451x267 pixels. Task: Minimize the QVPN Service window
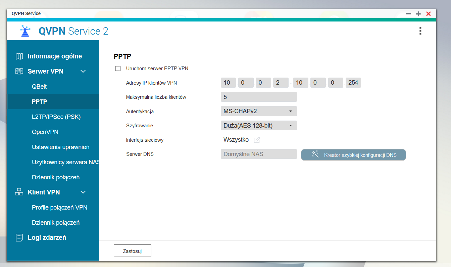(408, 14)
